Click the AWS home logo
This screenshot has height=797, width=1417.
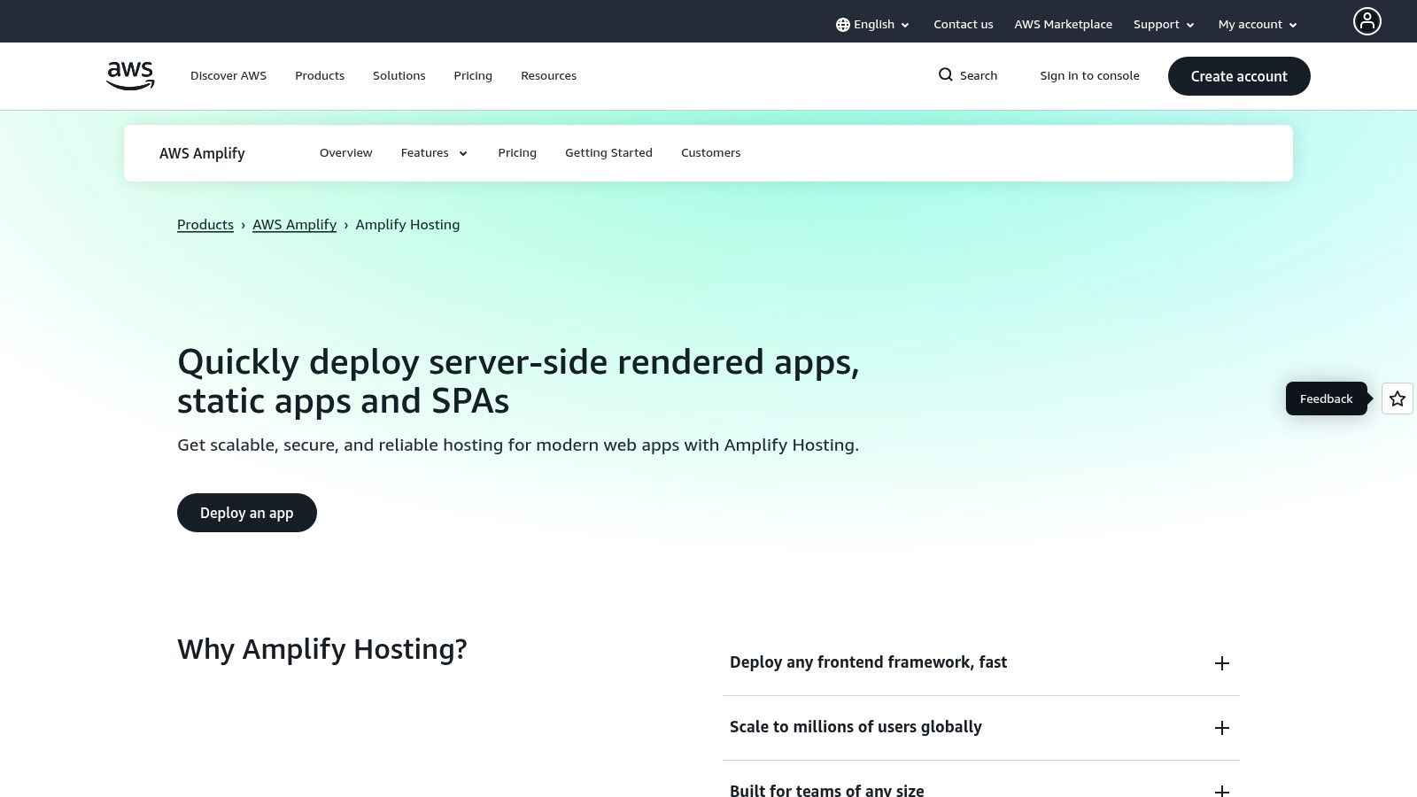[129, 75]
